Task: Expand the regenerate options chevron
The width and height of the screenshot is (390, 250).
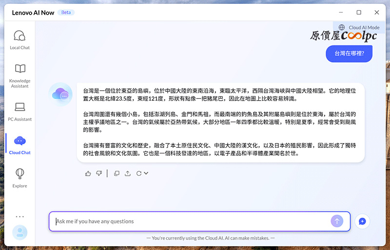Action: [x=146, y=173]
